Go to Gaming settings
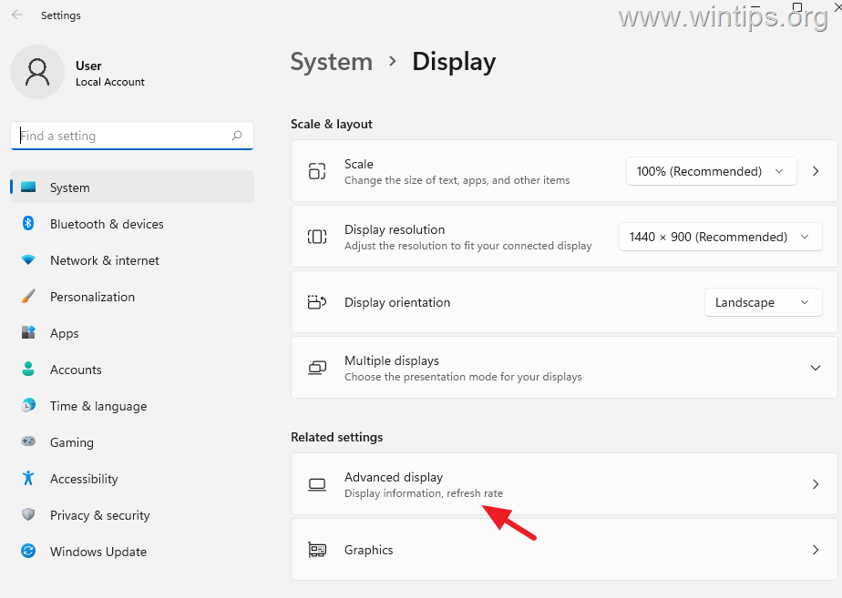 click(132, 442)
